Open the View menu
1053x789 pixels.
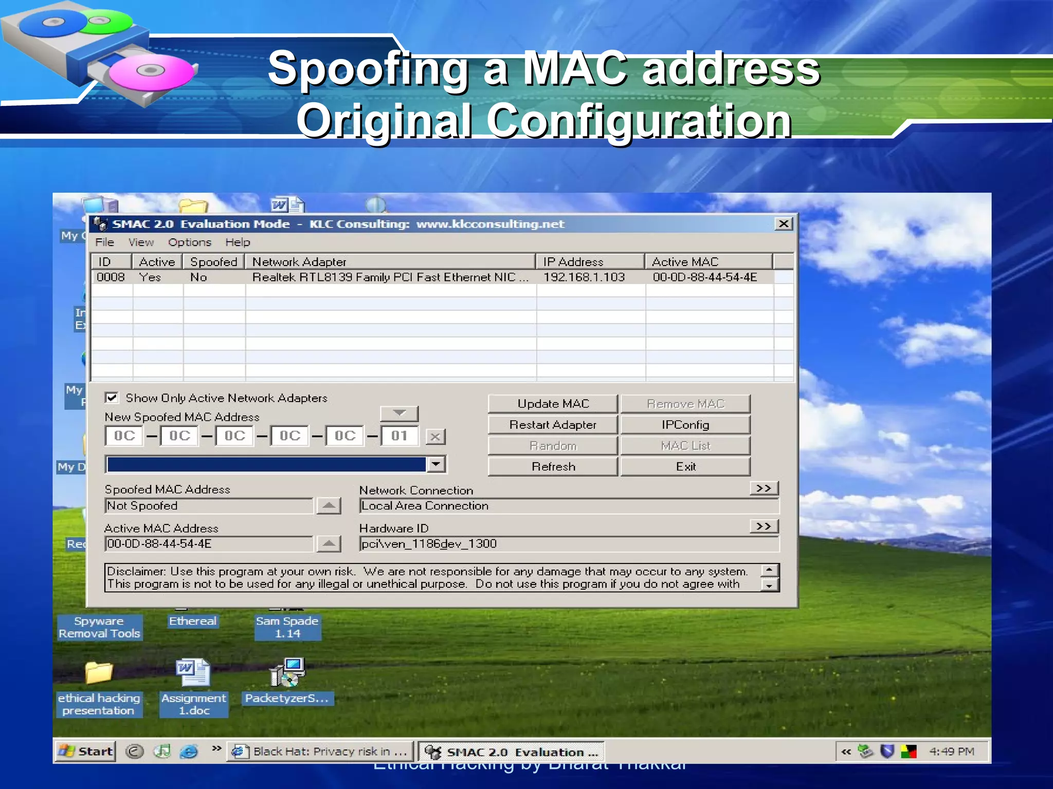pyautogui.click(x=140, y=242)
